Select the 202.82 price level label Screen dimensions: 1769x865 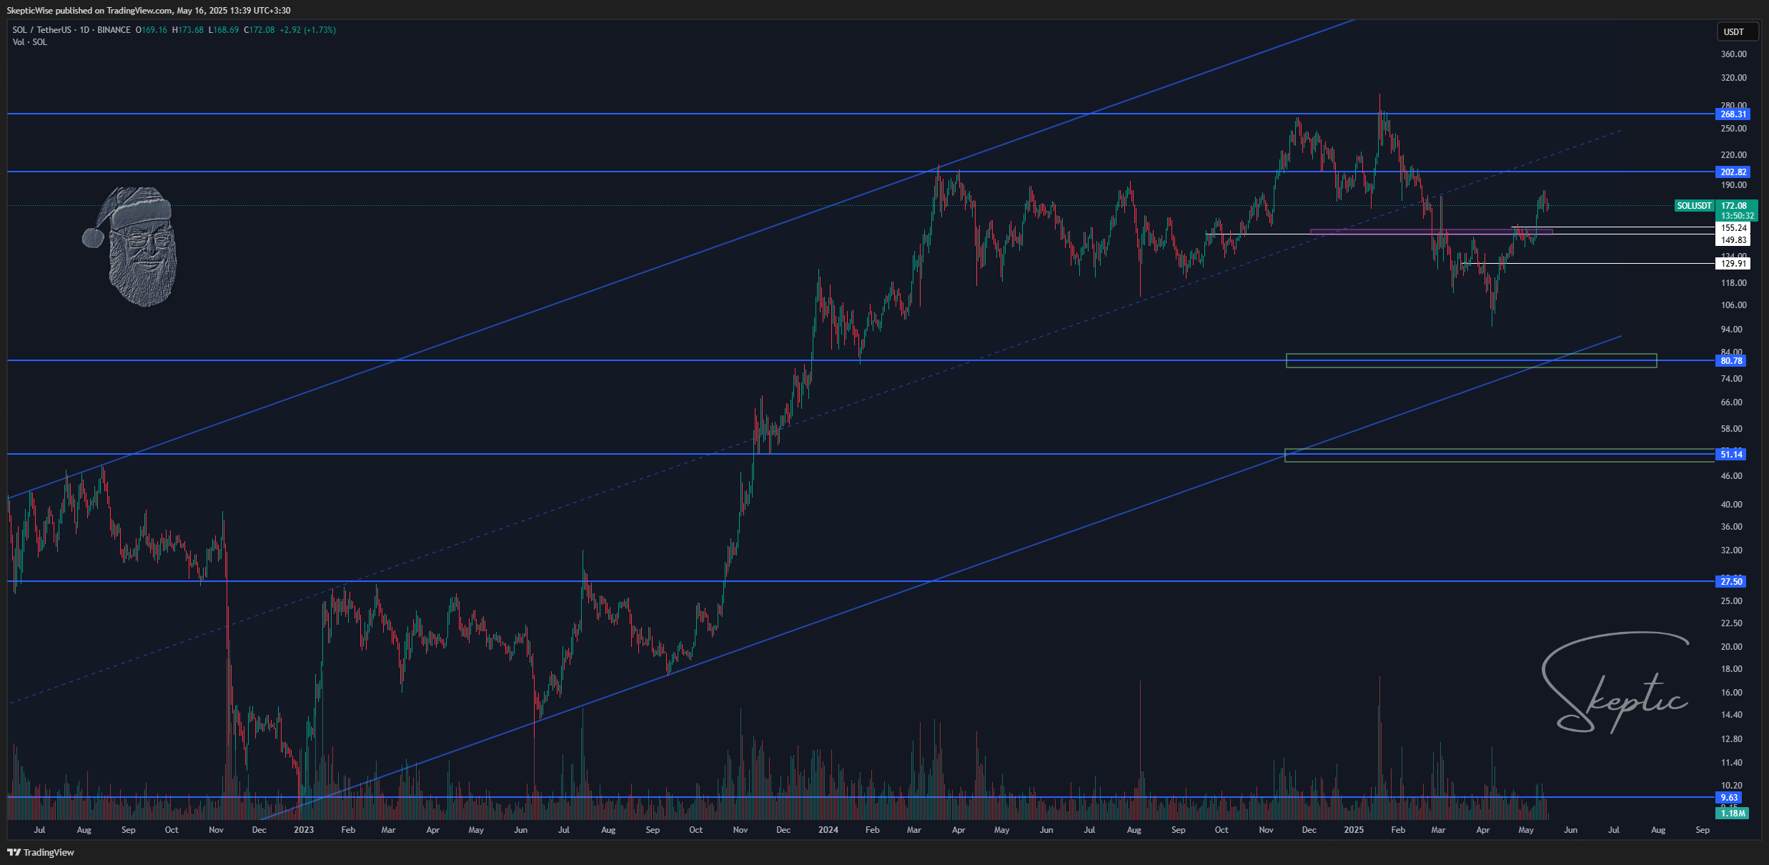pyautogui.click(x=1733, y=172)
